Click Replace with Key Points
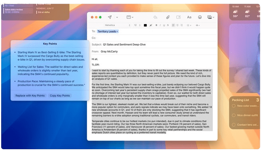This screenshot has width=261, height=152. pos(30,95)
